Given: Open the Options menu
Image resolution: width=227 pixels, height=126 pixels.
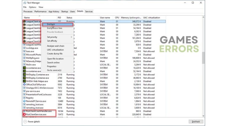Looking at the screenshot, I should [33, 7].
